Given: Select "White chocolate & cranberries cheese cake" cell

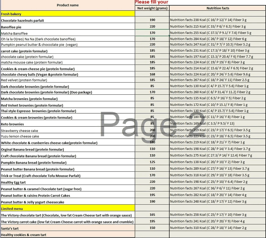Looking at the screenshot, I should pos(68,142).
